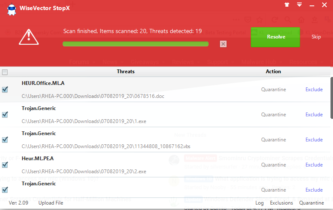The height and width of the screenshot is (210, 333).
Task: Open the skin shirt icon in title bar
Action: coord(287,5)
